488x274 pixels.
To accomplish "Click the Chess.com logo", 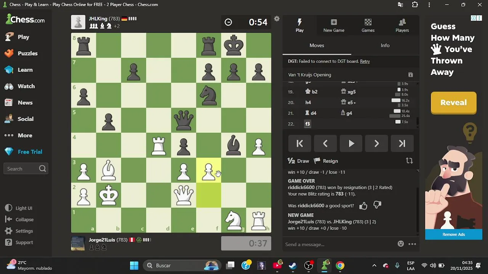I will point(25,19).
